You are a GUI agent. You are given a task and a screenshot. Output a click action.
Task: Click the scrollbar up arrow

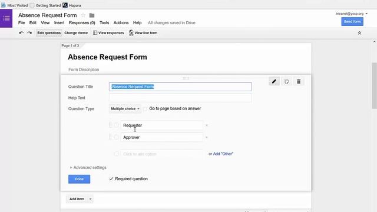pyautogui.click(x=375, y=42)
